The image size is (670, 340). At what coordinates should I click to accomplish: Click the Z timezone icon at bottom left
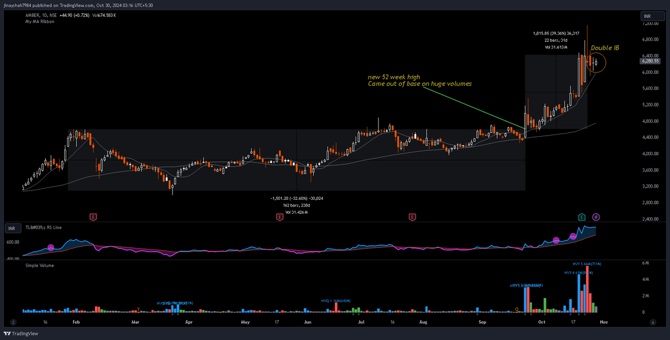12,322
